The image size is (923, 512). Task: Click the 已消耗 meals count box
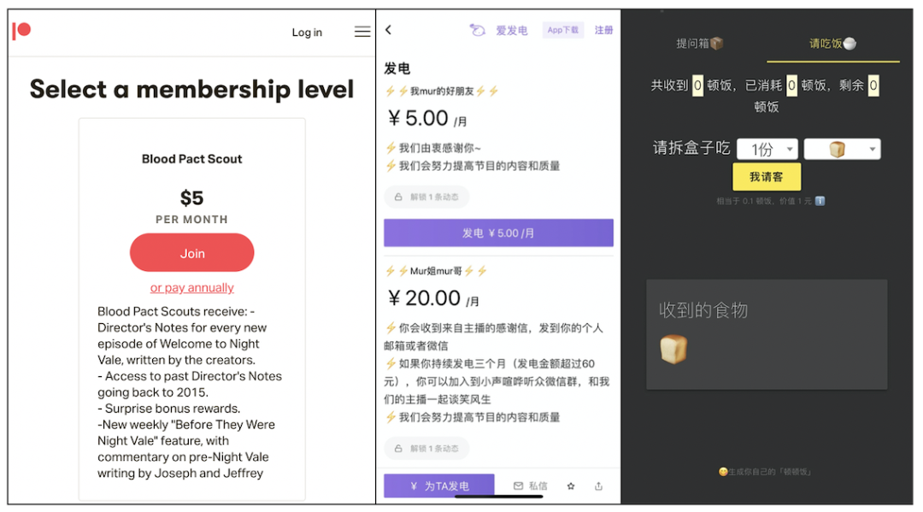[x=791, y=86]
